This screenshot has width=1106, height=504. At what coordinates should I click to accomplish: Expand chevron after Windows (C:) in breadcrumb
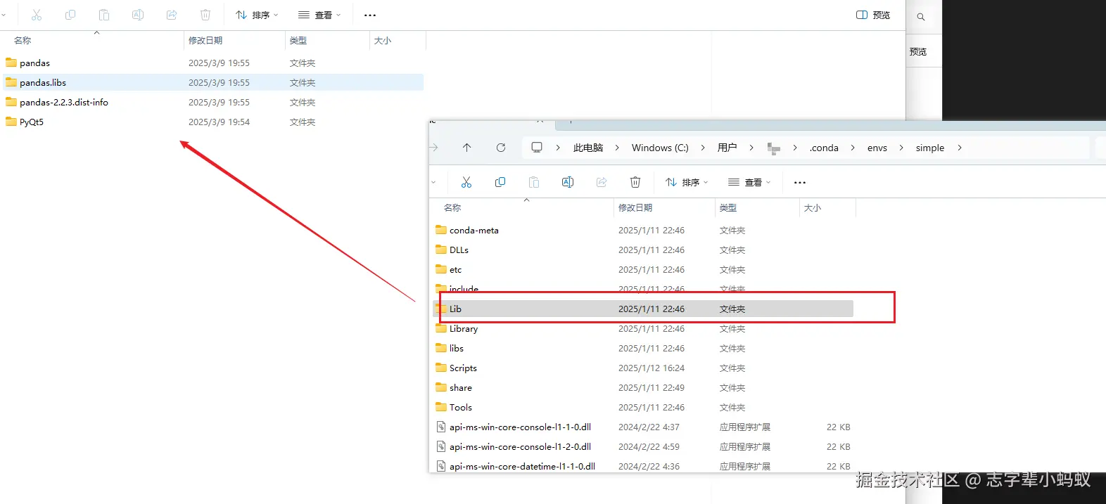pyautogui.click(x=703, y=148)
